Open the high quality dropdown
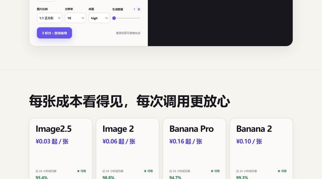This screenshot has height=179, width=322. click(x=99, y=18)
